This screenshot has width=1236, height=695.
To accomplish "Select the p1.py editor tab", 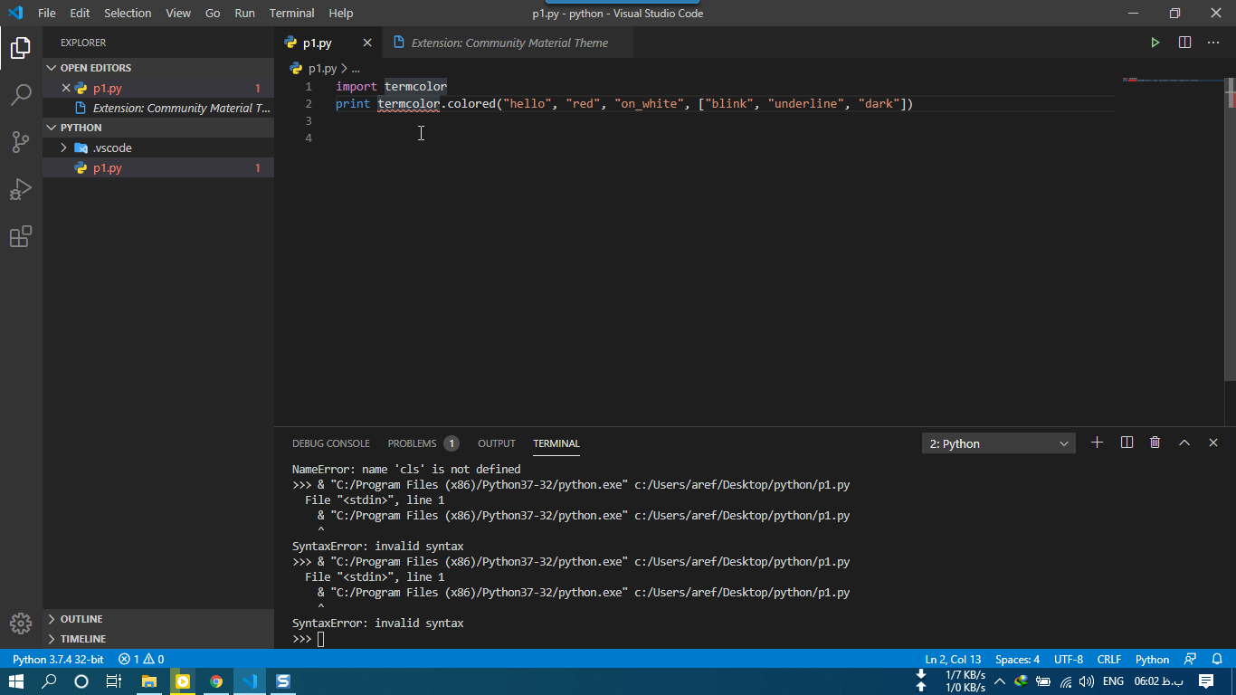I will [317, 43].
